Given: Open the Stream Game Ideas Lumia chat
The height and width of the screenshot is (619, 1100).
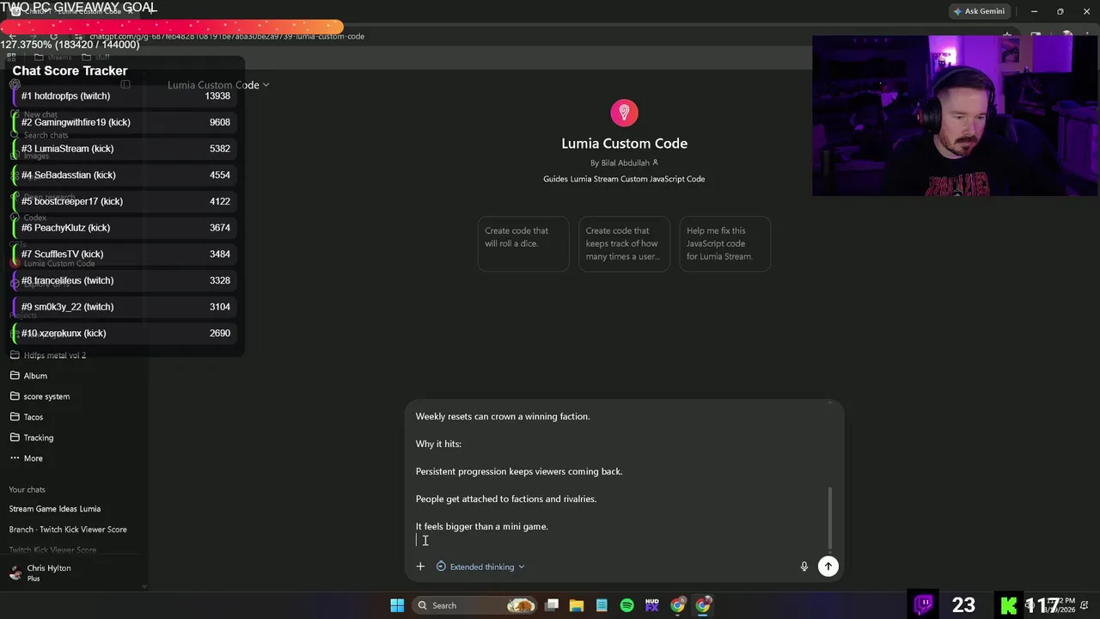Looking at the screenshot, I should point(55,509).
